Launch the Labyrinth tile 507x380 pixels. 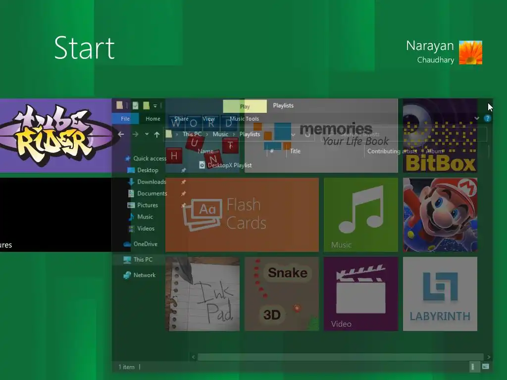(440, 294)
